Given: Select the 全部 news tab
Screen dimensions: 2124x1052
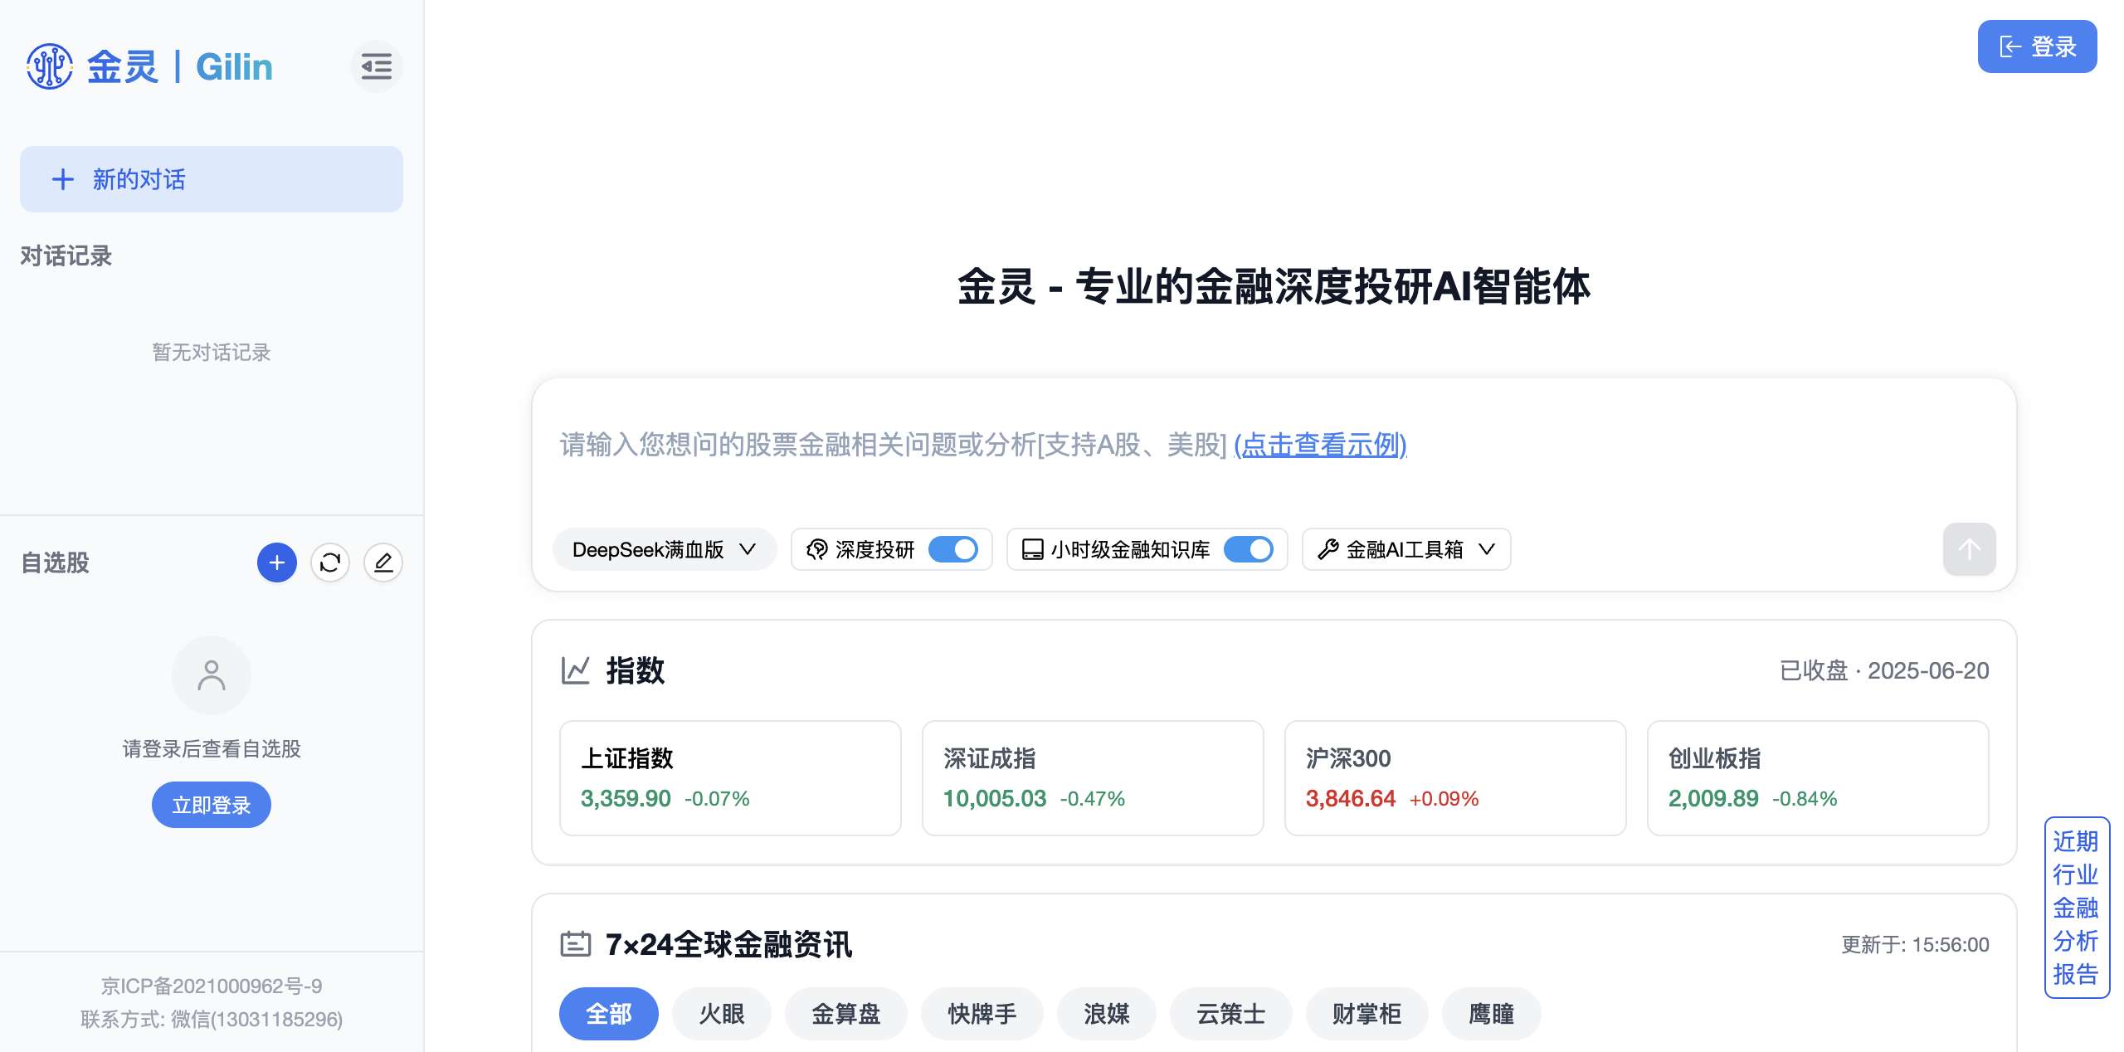Looking at the screenshot, I should coord(609,1014).
